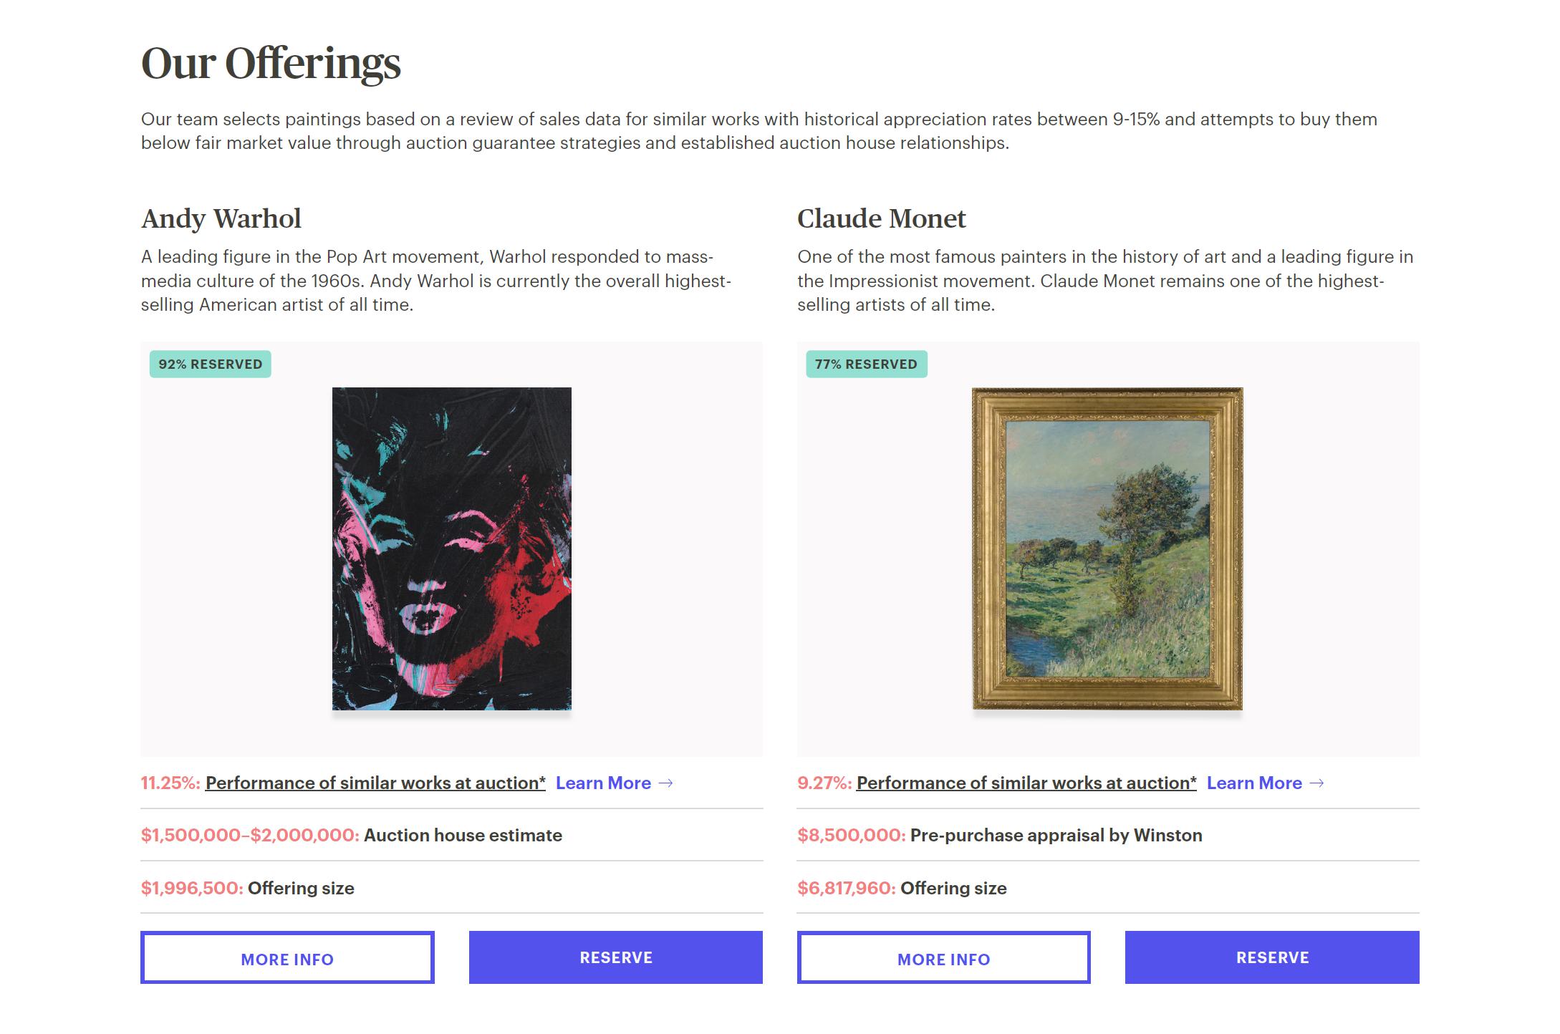Follow Warhol's 'Performance of similar works at auction' link
This screenshot has width=1560, height=1034.
click(375, 783)
